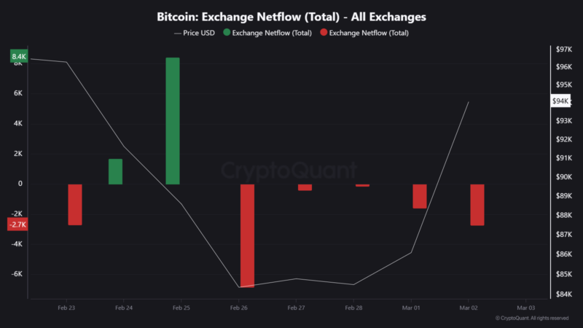Click the Feb 26 date axis label

239,308
